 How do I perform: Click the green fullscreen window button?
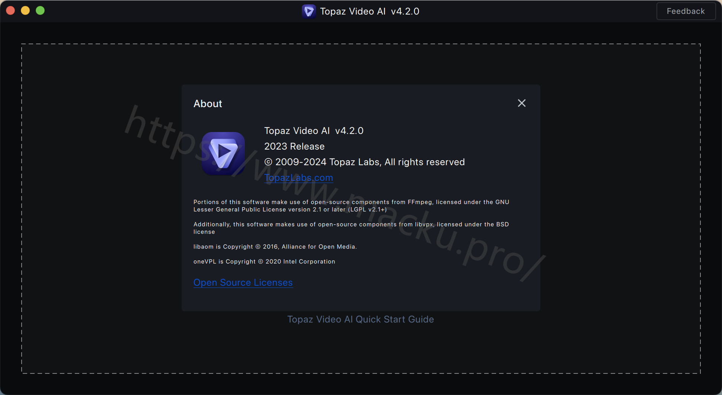pyautogui.click(x=40, y=11)
